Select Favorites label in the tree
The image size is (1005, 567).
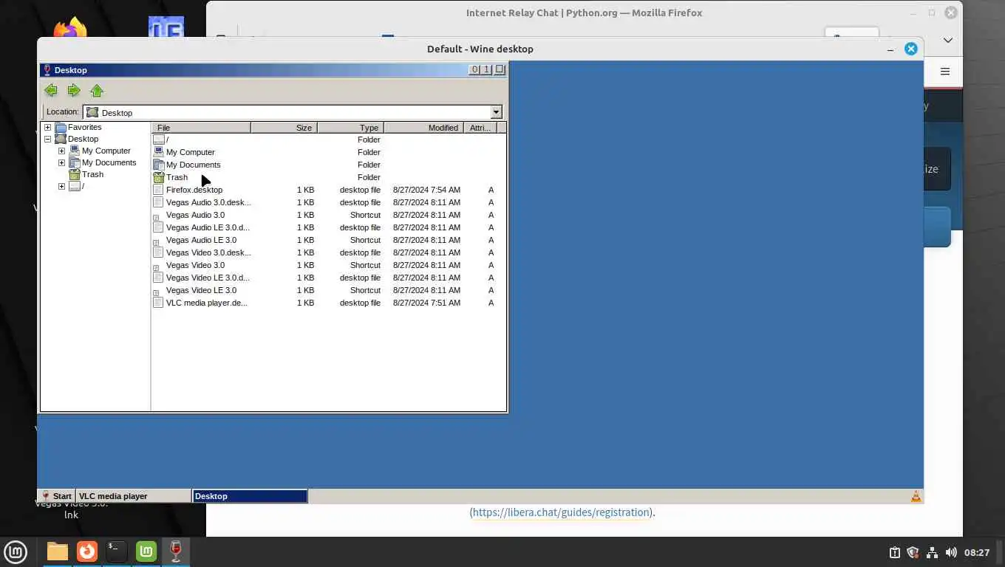[84, 127]
